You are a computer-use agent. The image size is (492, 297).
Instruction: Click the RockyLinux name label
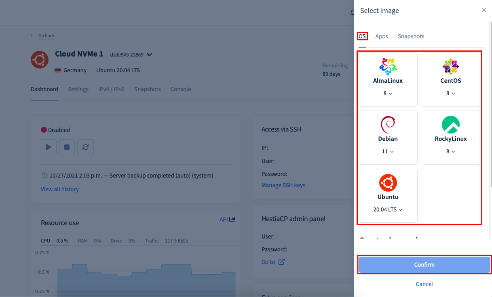[x=451, y=139]
